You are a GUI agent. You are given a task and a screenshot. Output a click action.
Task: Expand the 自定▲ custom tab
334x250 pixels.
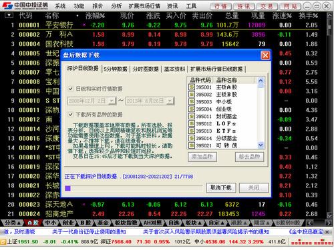tap(216, 223)
